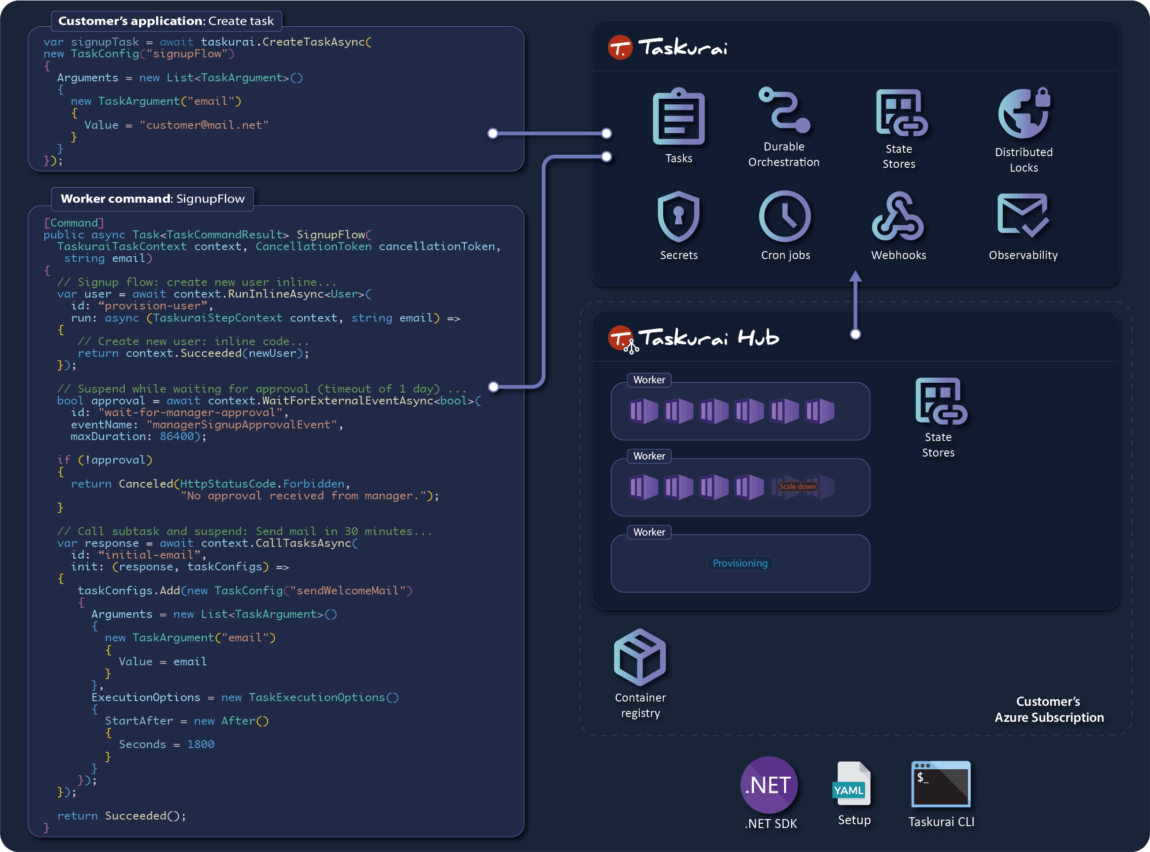
Task: Open the Secrets shield icon
Action: pyautogui.click(x=678, y=217)
